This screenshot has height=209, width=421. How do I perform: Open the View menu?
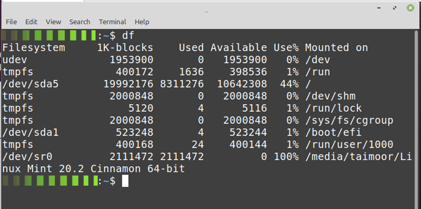(53, 22)
